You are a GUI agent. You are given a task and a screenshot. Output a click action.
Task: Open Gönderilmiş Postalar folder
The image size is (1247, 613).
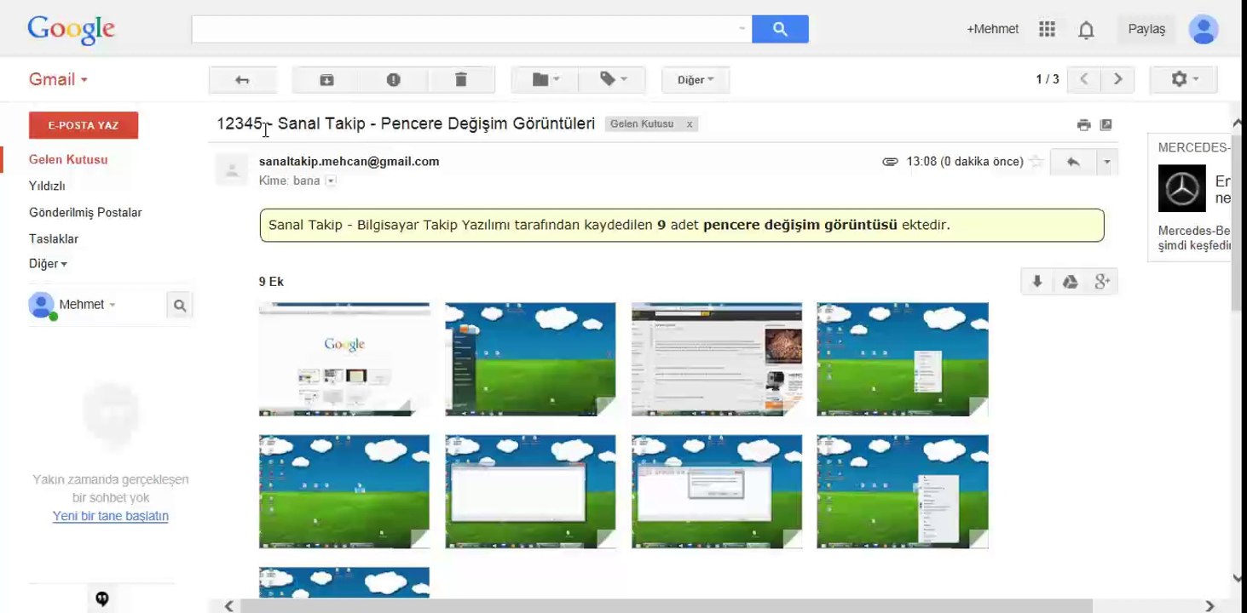click(85, 212)
